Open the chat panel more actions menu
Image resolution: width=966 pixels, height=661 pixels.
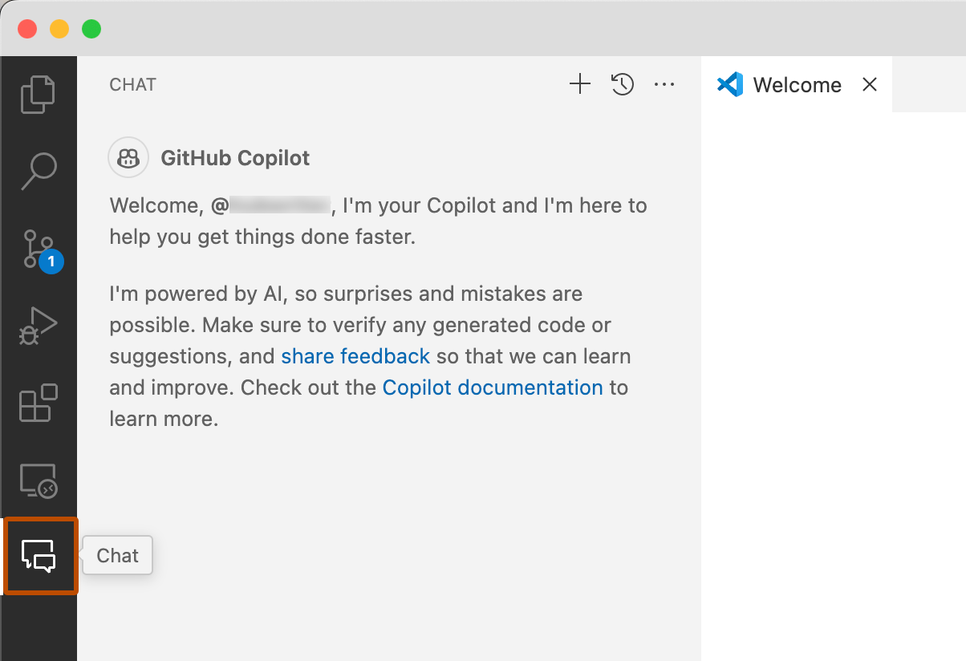[x=664, y=83]
